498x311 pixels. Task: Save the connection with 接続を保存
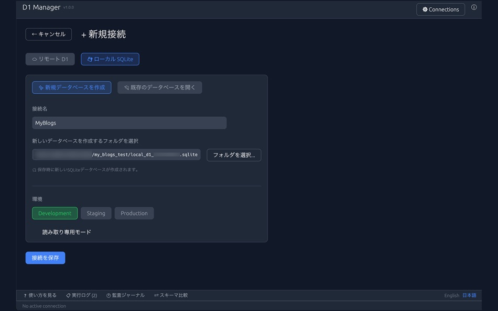pyautogui.click(x=45, y=258)
